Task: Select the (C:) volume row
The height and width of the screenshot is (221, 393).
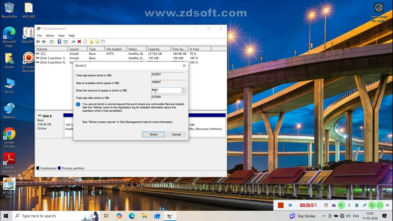Action: click(x=131, y=54)
